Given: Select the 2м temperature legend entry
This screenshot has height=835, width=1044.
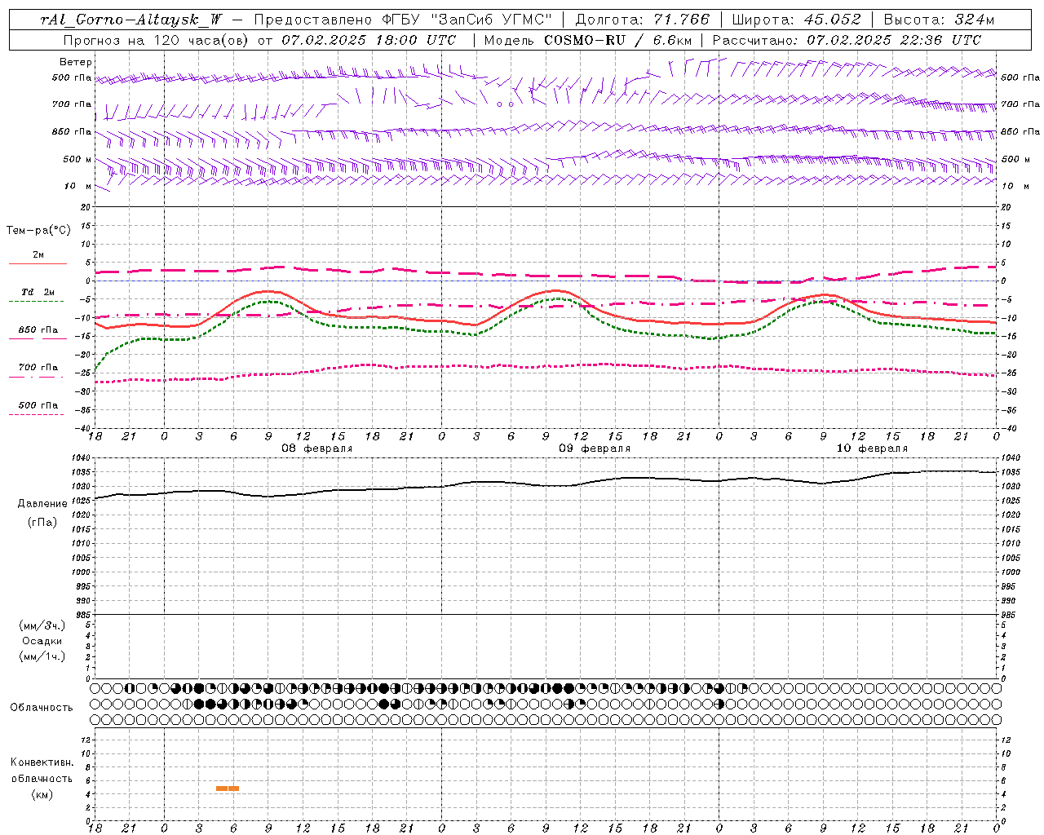Looking at the screenshot, I should click(38, 255).
